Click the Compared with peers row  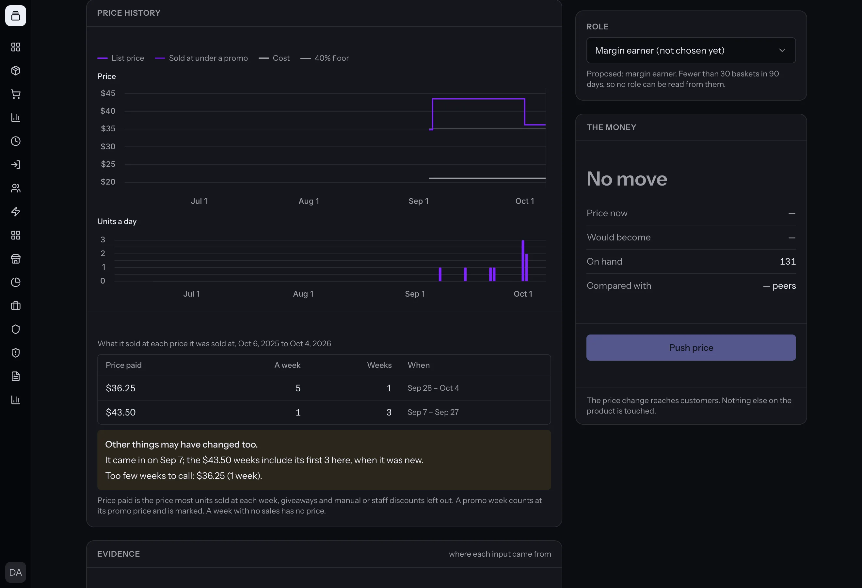[691, 286]
